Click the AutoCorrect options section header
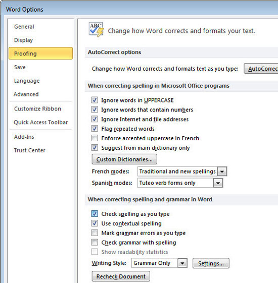Viewport: 278px width, 283px height. click(114, 52)
